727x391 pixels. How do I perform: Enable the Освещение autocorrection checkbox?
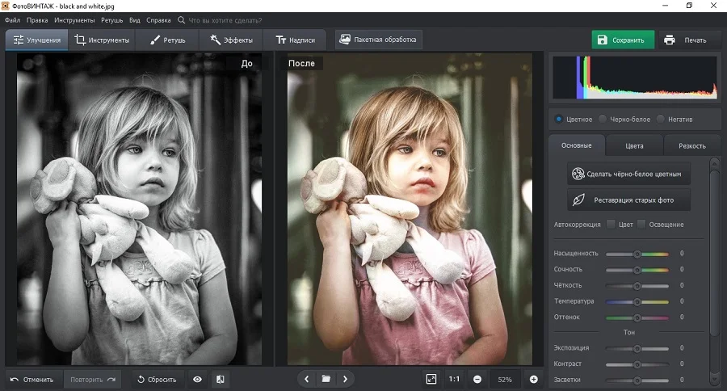(x=641, y=224)
